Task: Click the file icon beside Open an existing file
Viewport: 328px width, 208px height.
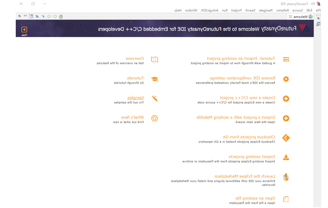Action: (286, 199)
